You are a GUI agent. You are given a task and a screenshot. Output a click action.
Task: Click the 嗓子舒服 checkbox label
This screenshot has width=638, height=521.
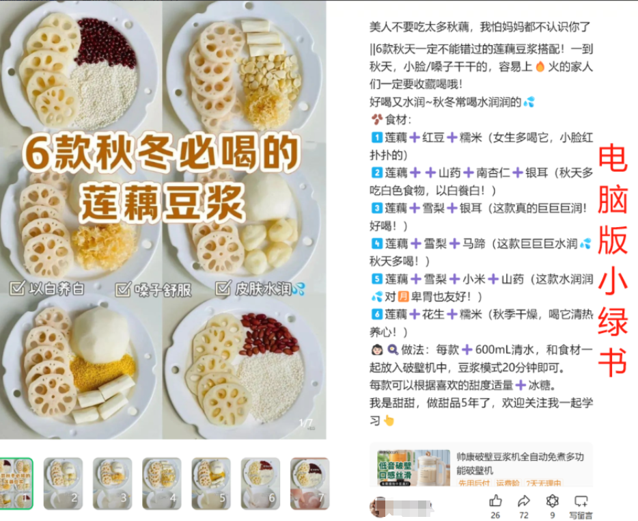click(154, 290)
